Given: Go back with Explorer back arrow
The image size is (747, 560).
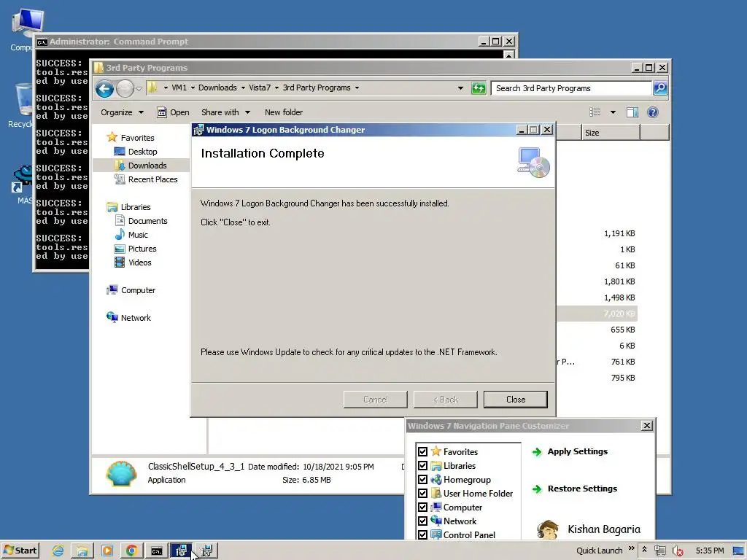Looking at the screenshot, I should 104,88.
